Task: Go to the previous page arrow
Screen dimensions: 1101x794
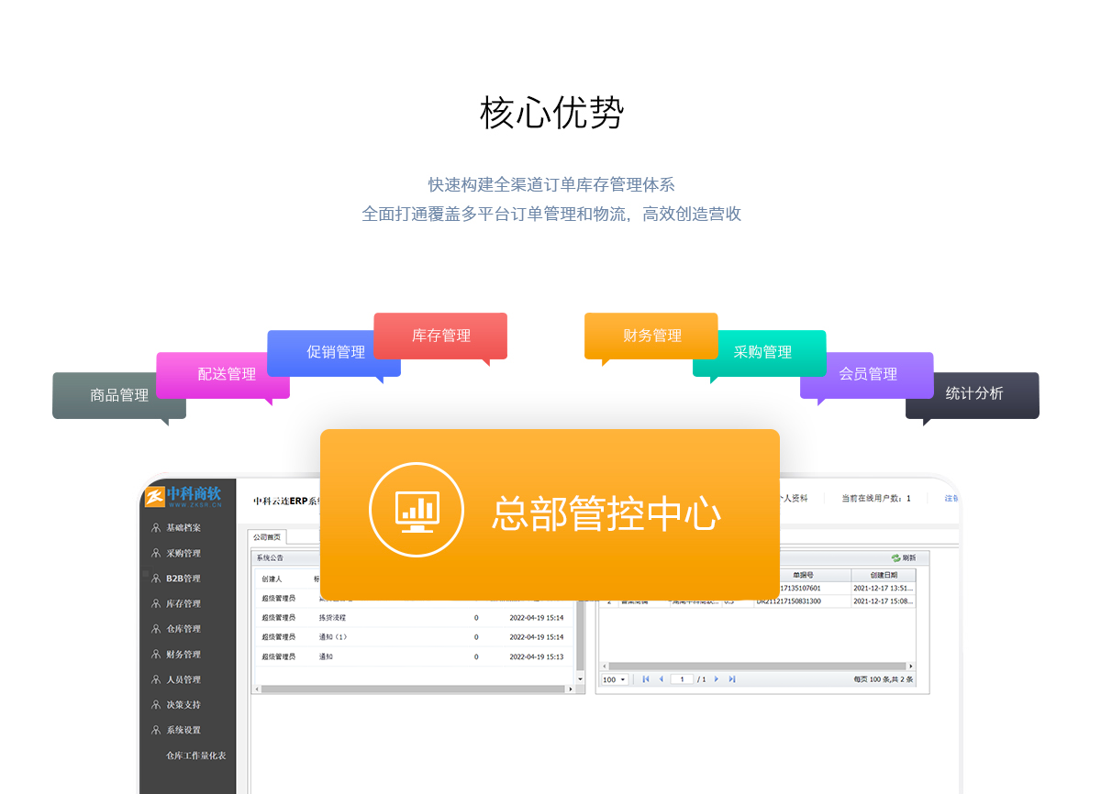Action: pyautogui.click(x=661, y=679)
